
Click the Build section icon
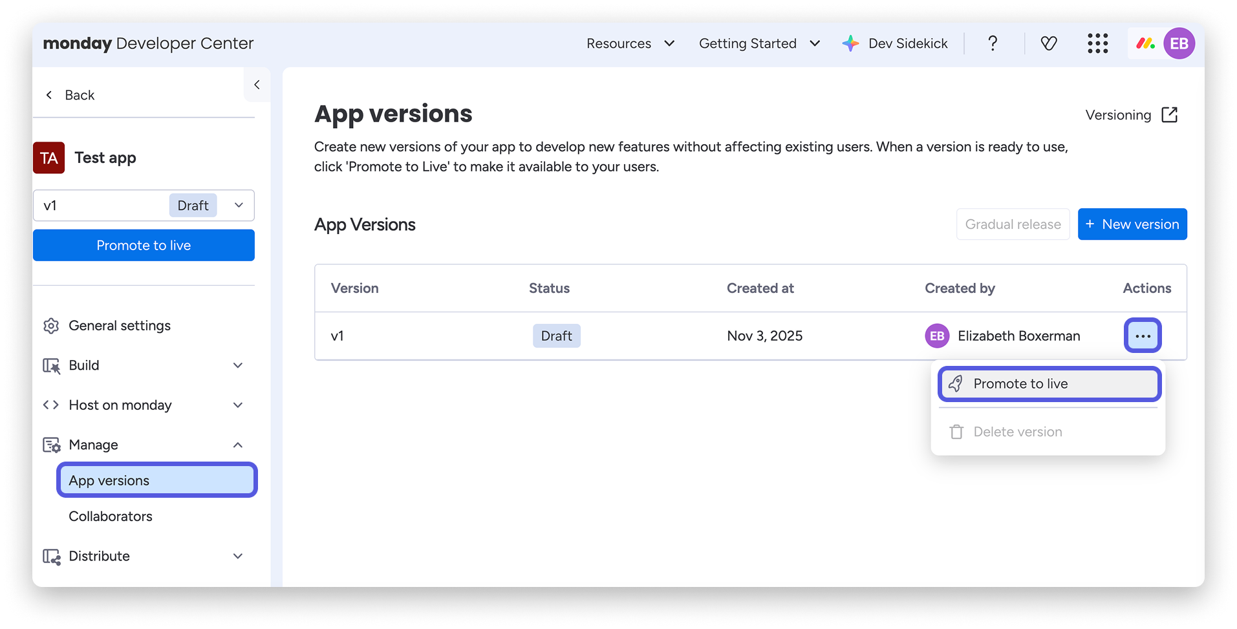tap(51, 366)
